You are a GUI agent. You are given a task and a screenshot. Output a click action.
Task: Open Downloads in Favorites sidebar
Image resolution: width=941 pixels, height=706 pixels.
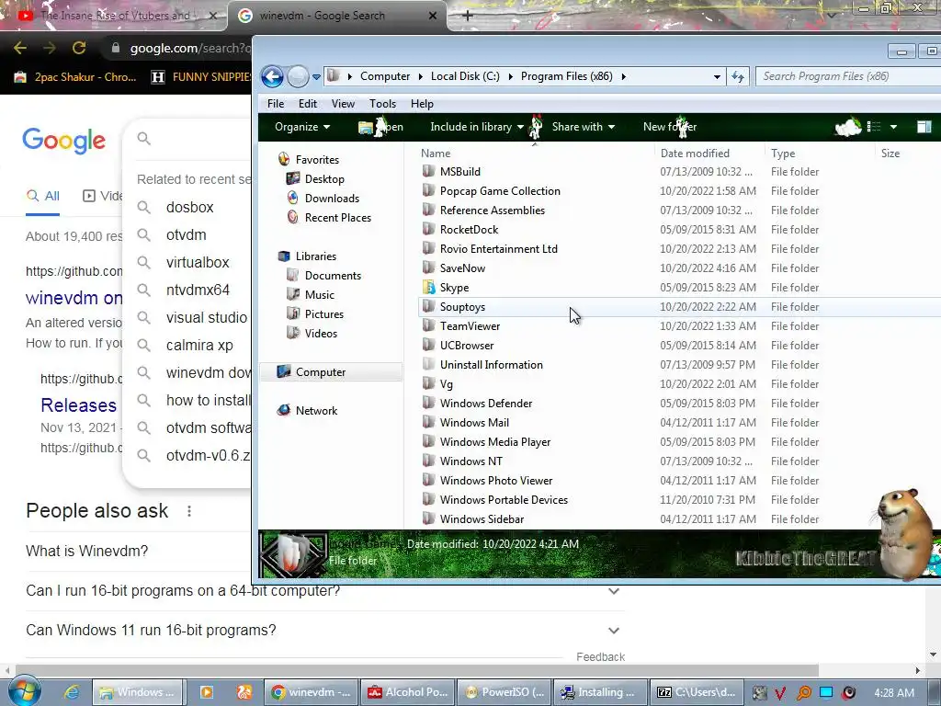(332, 199)
